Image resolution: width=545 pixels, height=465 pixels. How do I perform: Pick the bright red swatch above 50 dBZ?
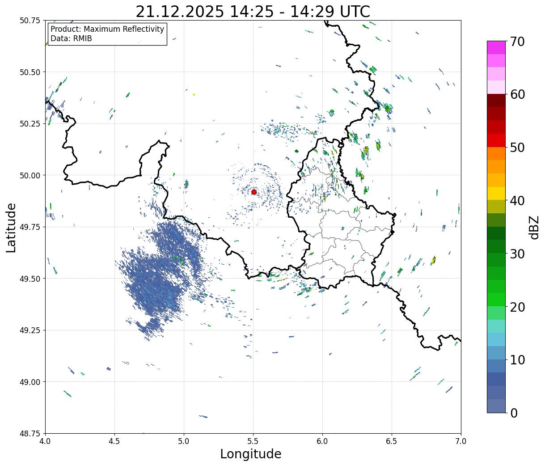496,140
